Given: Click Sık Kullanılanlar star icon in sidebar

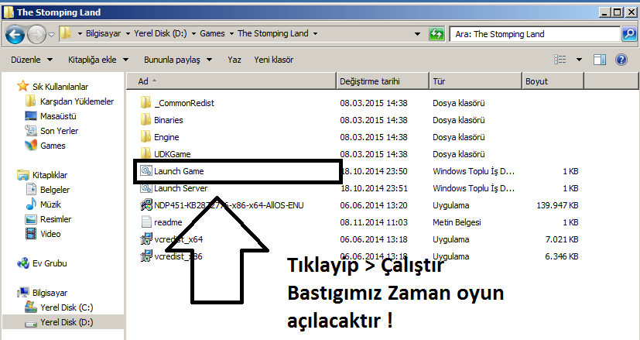Looking at the screenshot, I should (x=22, y=86).
